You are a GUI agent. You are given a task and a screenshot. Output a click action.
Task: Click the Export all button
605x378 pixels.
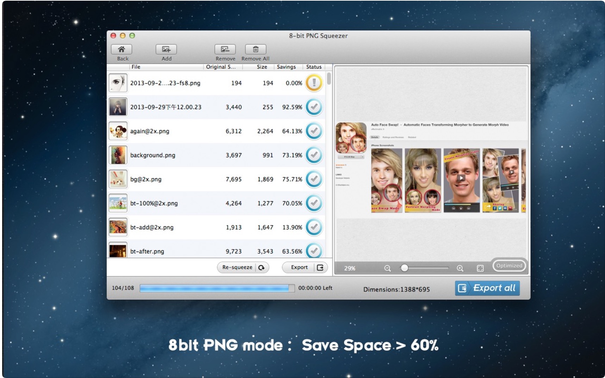pos(487,288)
